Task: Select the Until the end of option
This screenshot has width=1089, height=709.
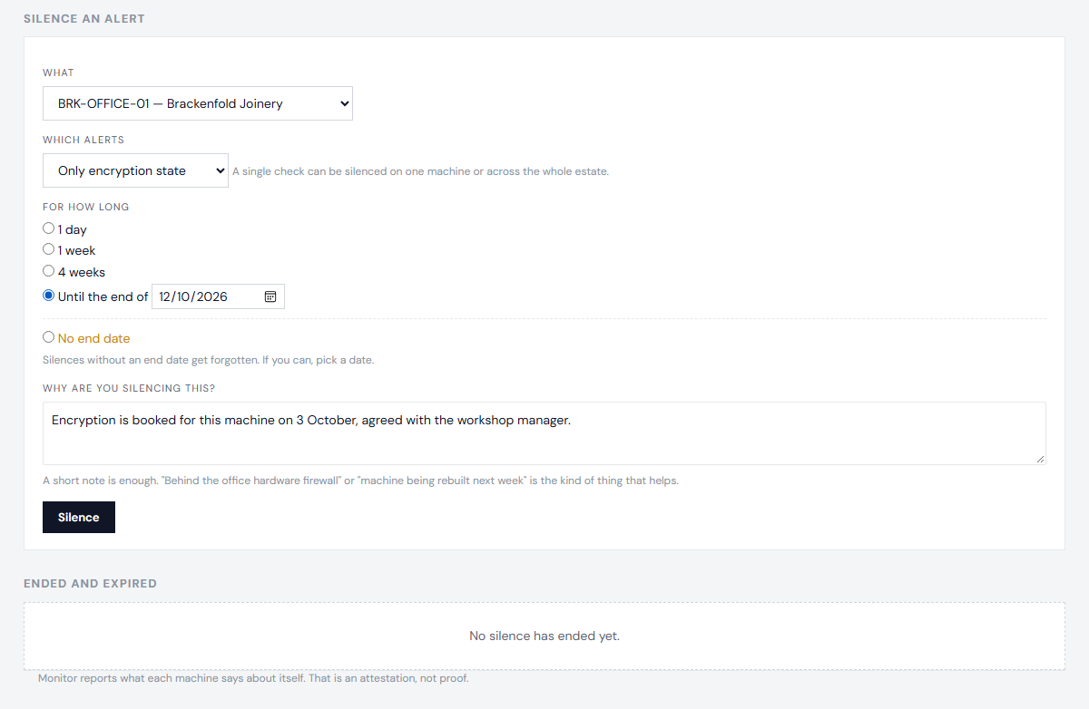Action: pyautogui.click(x=49, y=296)
